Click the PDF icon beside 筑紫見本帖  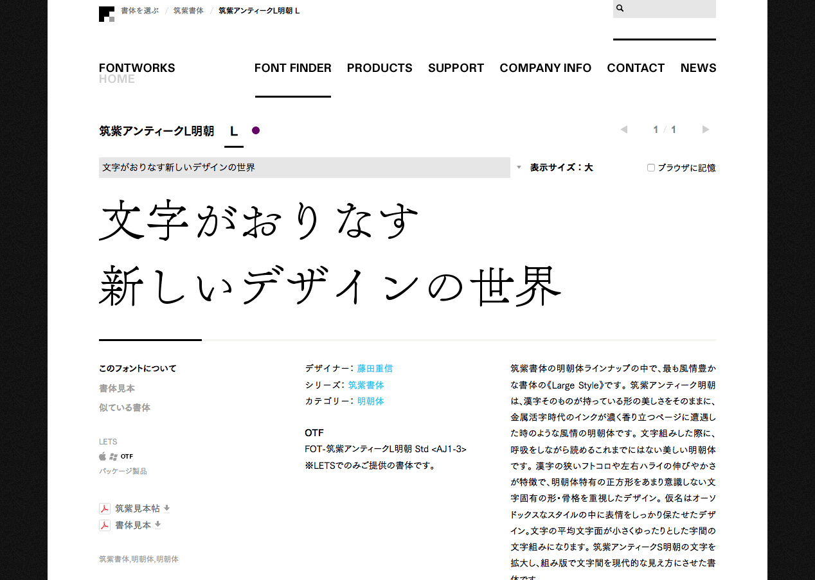tap(105, 509)
